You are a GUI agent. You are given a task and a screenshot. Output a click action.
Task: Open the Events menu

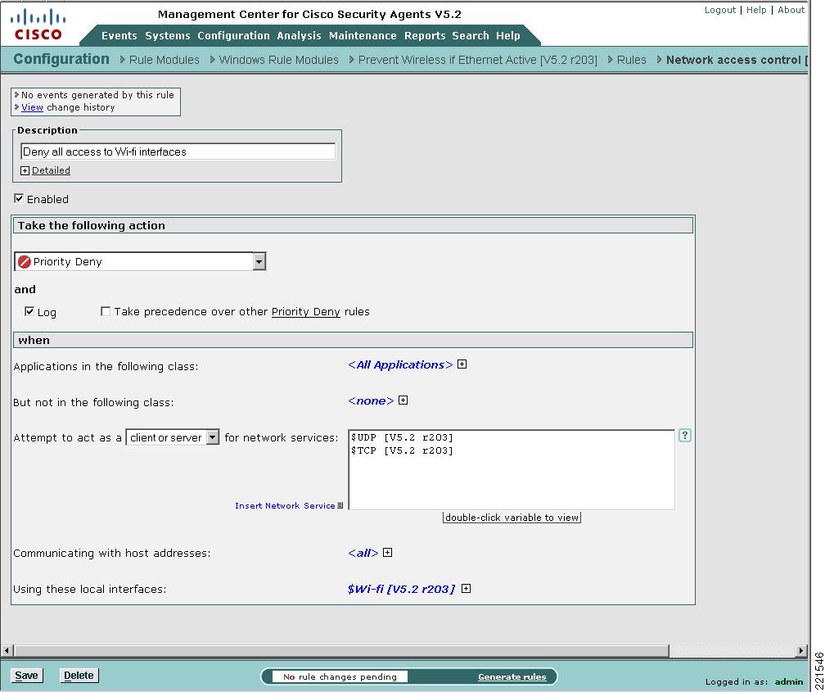click(x=119, y=36)
